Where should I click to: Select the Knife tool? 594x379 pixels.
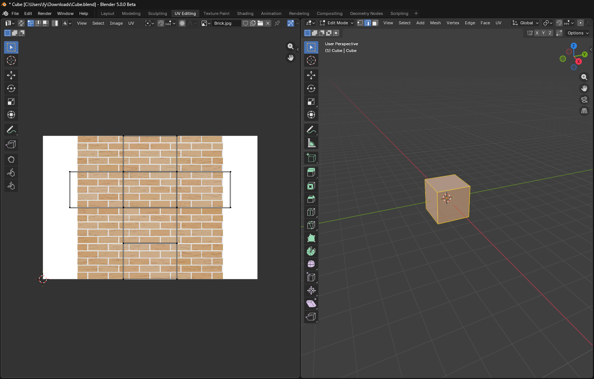tap(311, 225)
